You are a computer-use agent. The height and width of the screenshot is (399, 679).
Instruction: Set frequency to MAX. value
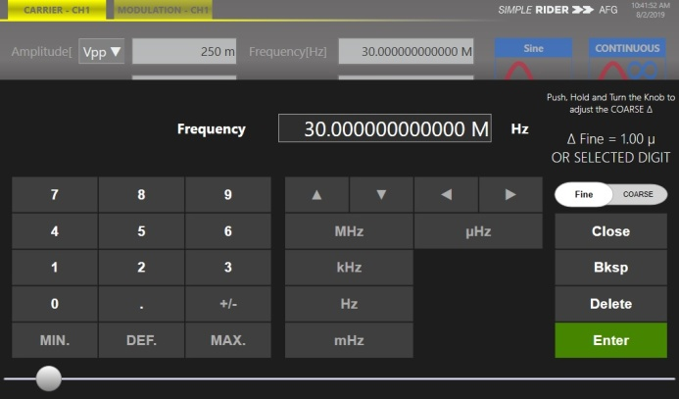click(x=227, y=340)
